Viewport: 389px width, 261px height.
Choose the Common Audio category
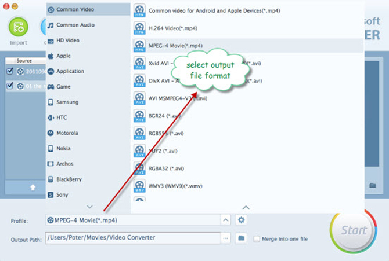coord(75,25)
